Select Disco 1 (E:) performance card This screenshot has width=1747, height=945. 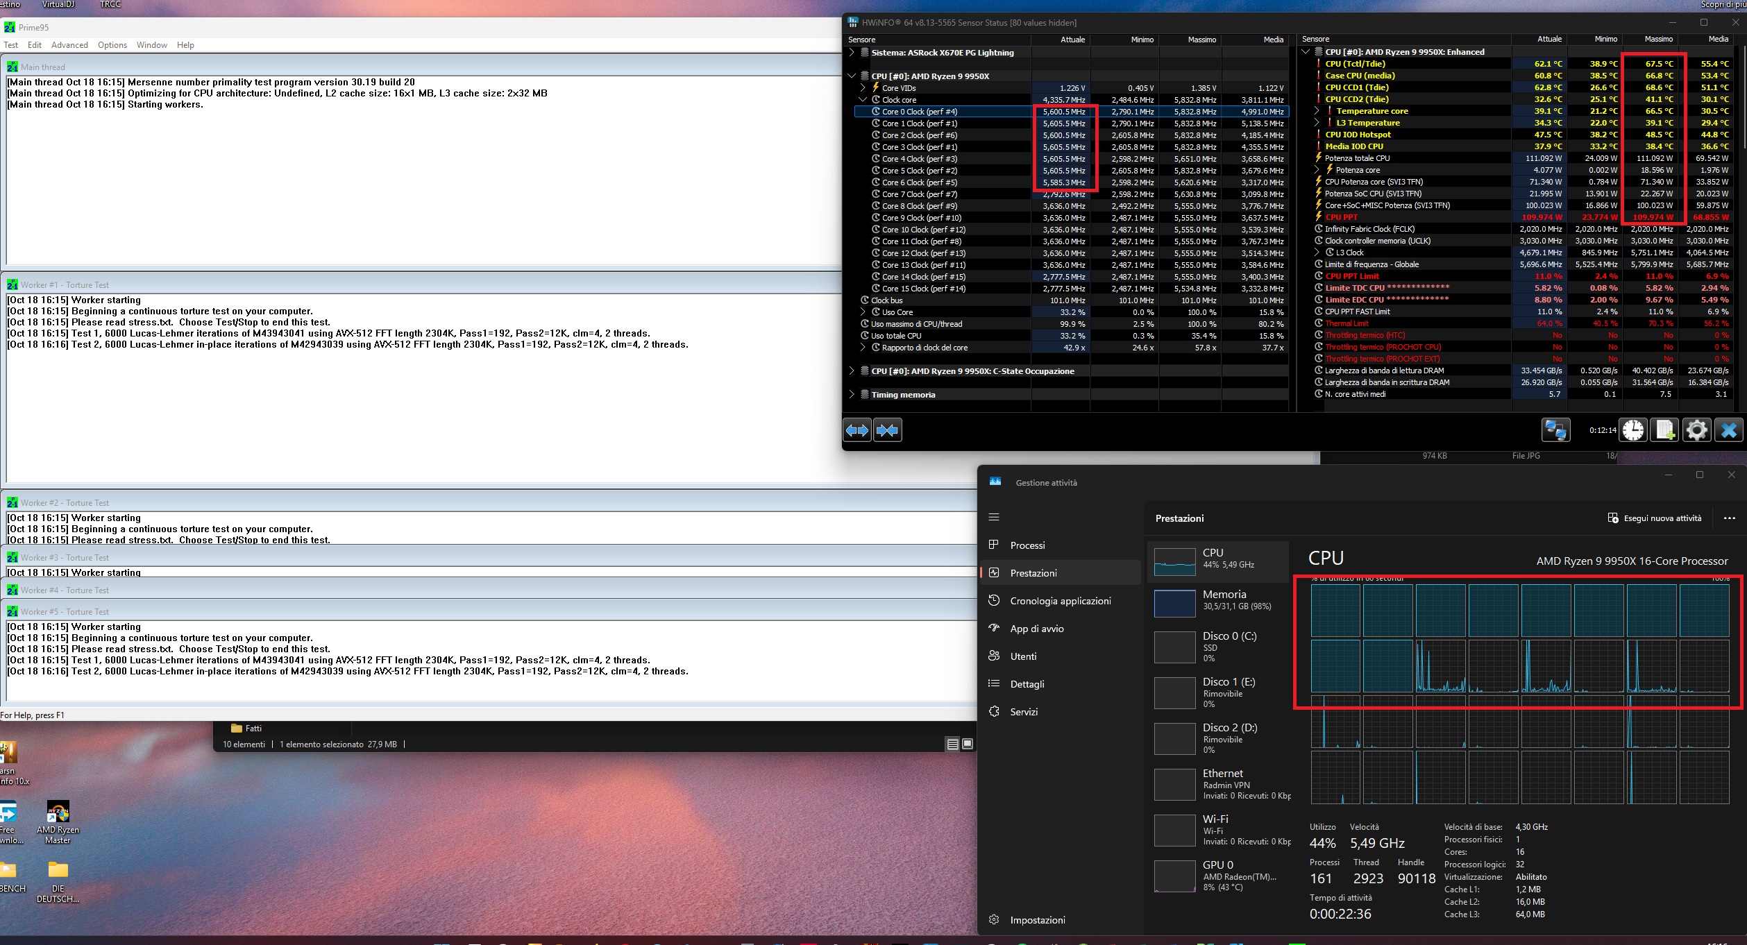(x=1218, y=692)
